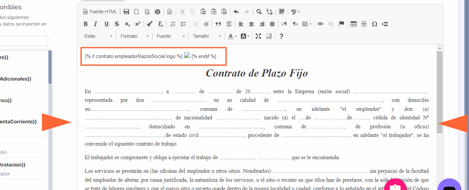Set text direction left to right
Viewport: 469px width, 190px height.
click(x=285, y=24)
